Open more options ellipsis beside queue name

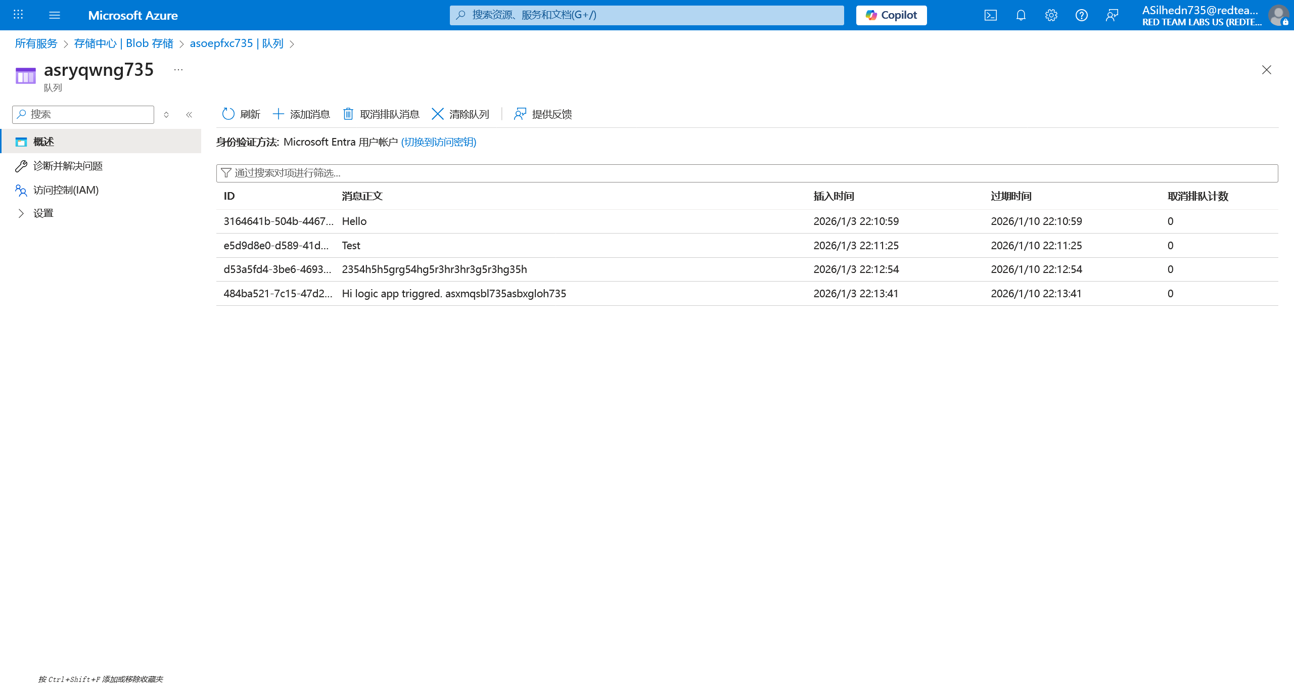tap(178, 70)
